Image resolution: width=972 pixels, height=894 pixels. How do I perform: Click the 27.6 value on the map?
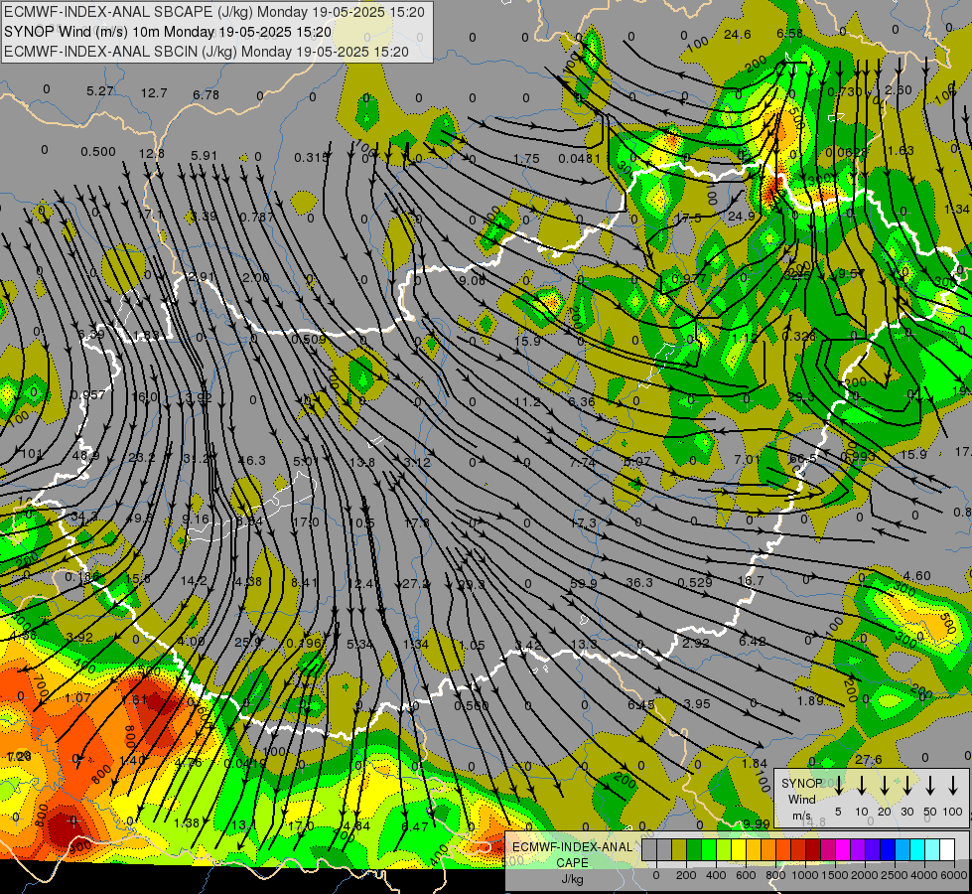pos(868,759)
